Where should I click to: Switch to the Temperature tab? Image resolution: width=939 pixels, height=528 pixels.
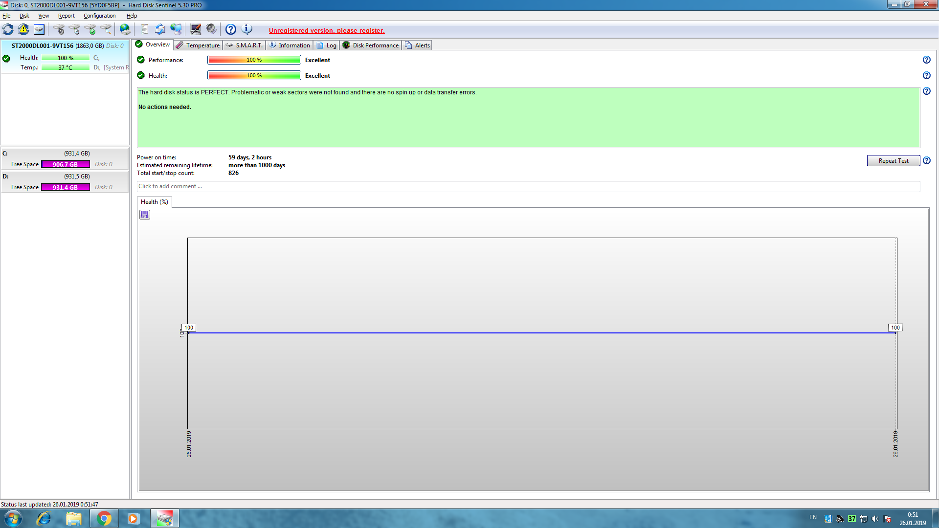[198, 45]
